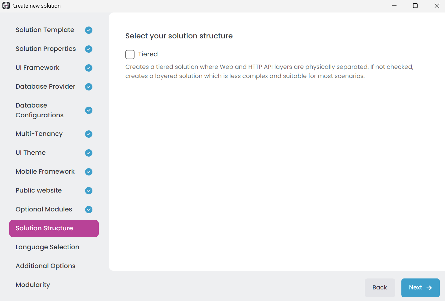Open the Mobile Framework step
The height and width of the screenshot is (301, 445).
(45, 172)
